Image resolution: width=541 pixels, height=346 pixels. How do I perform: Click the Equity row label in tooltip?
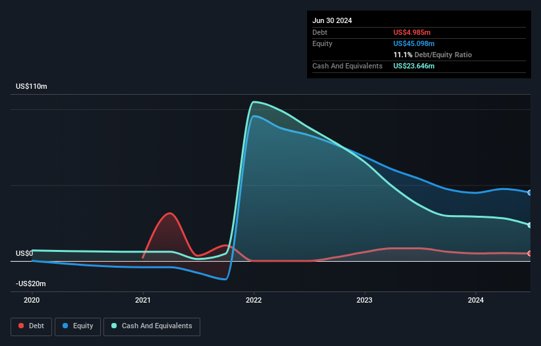click(x=322, y=43)
